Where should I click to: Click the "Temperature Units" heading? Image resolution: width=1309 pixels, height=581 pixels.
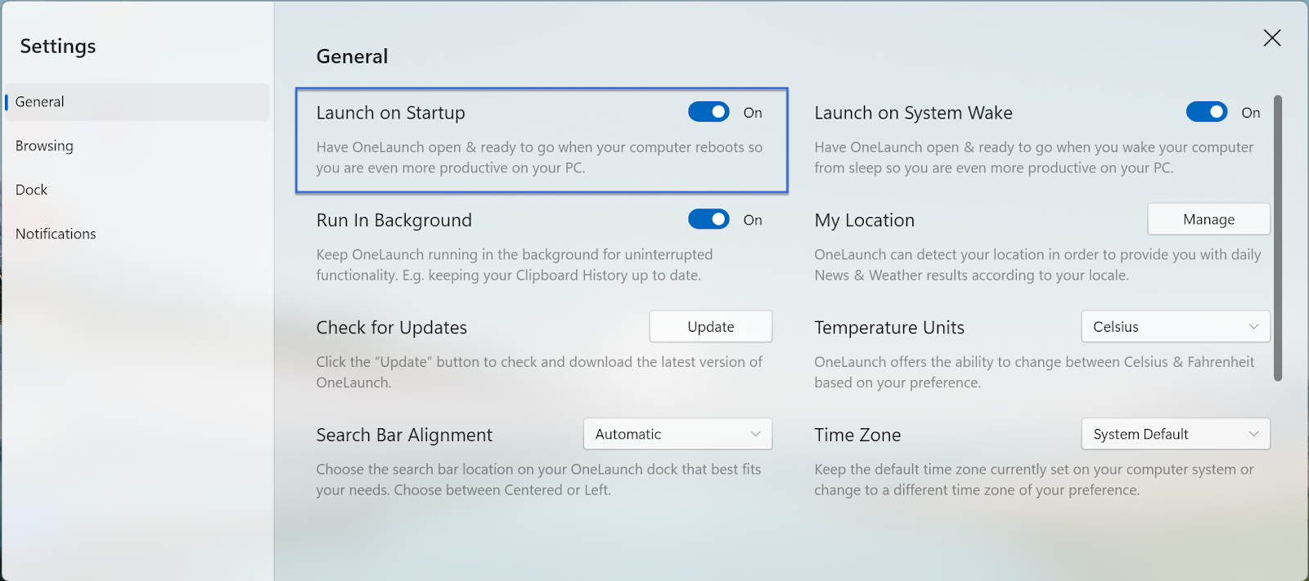[x=889, y=328]
